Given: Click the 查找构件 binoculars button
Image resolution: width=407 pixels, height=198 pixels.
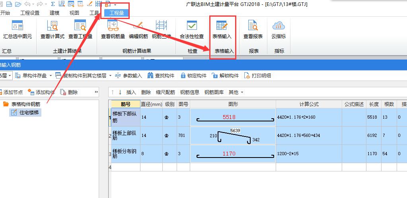Looking at the screenshot, I should point(161,75).
